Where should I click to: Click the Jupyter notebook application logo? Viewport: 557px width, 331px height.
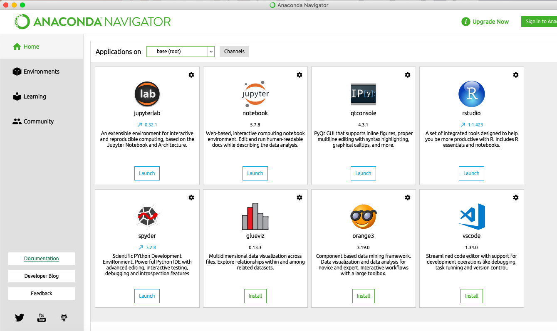(x=255, y=94)
